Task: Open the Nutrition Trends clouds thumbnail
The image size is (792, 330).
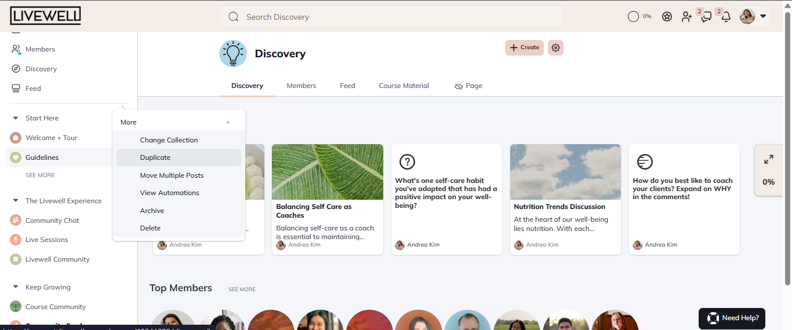Action: (566, 172)
